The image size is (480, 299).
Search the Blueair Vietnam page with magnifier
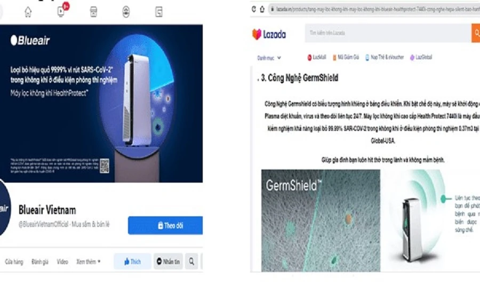[x=191, y=261]
